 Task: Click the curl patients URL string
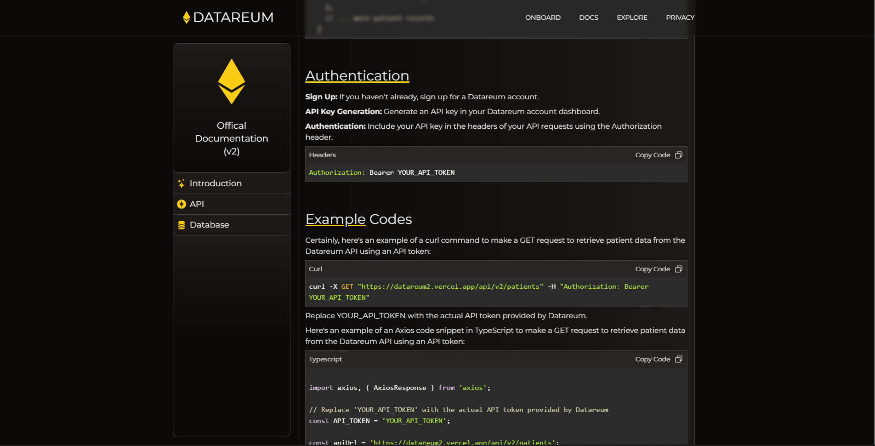click(x=450, y=286)
